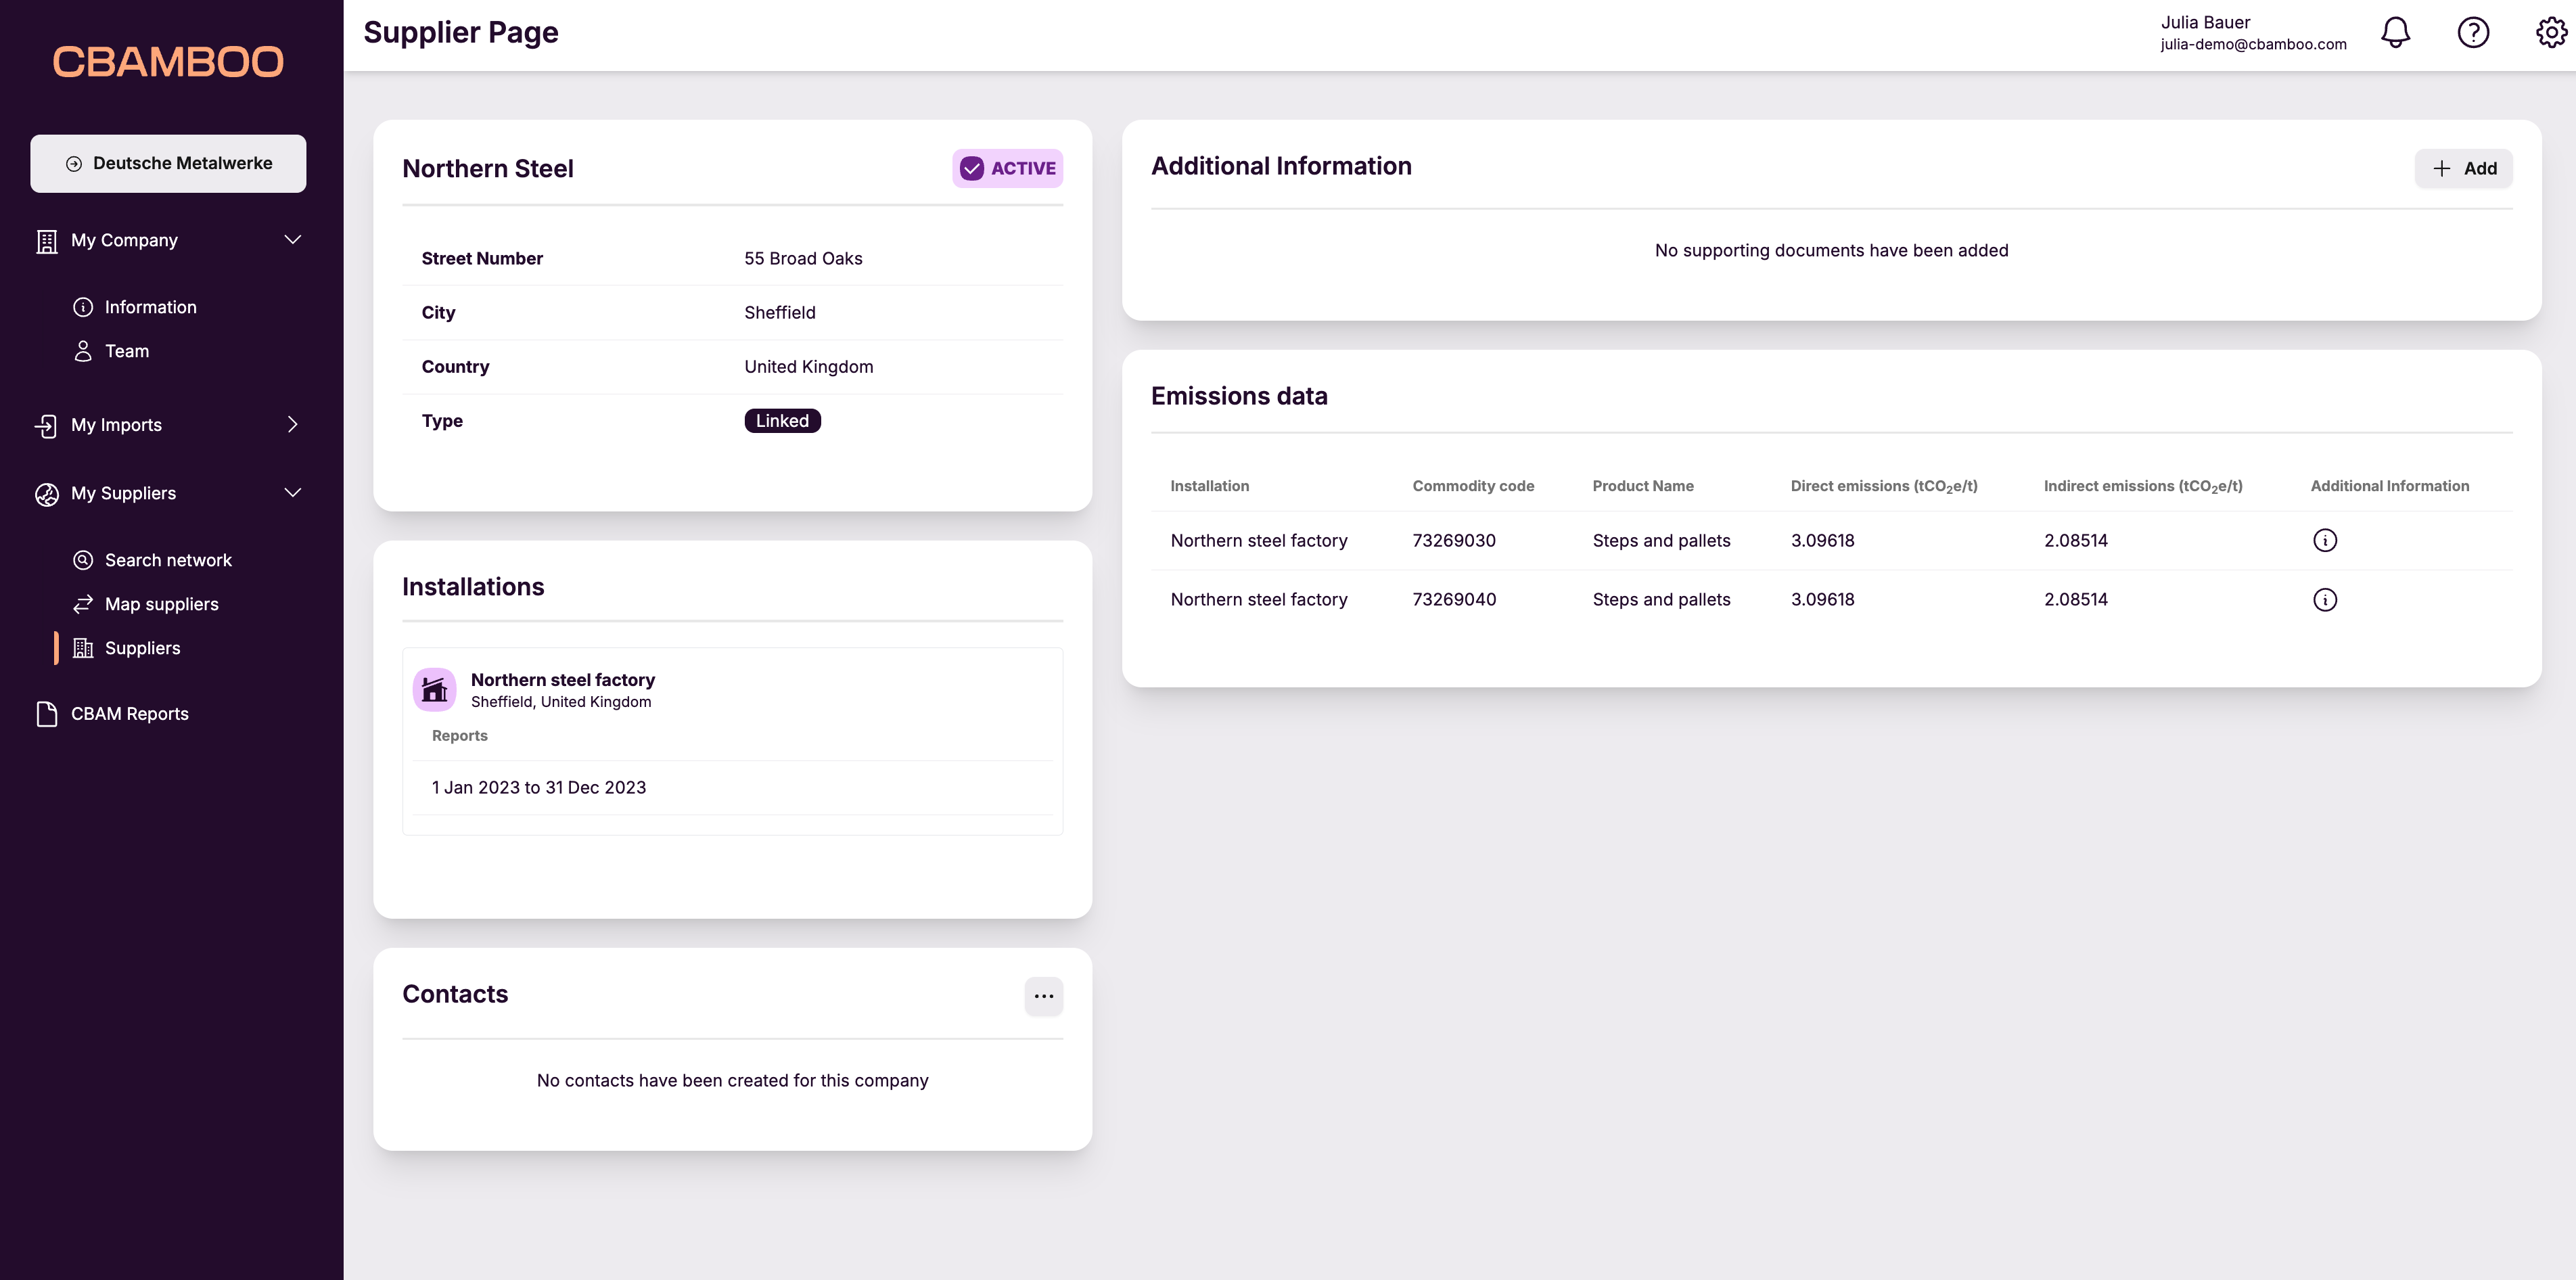
Task: Collapse the My Company section
Action: point(292,240)
